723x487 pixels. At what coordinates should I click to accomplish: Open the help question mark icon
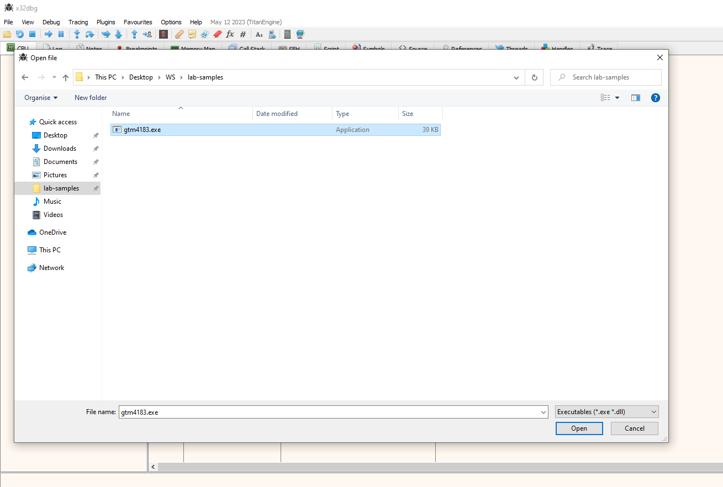point(655,98)
